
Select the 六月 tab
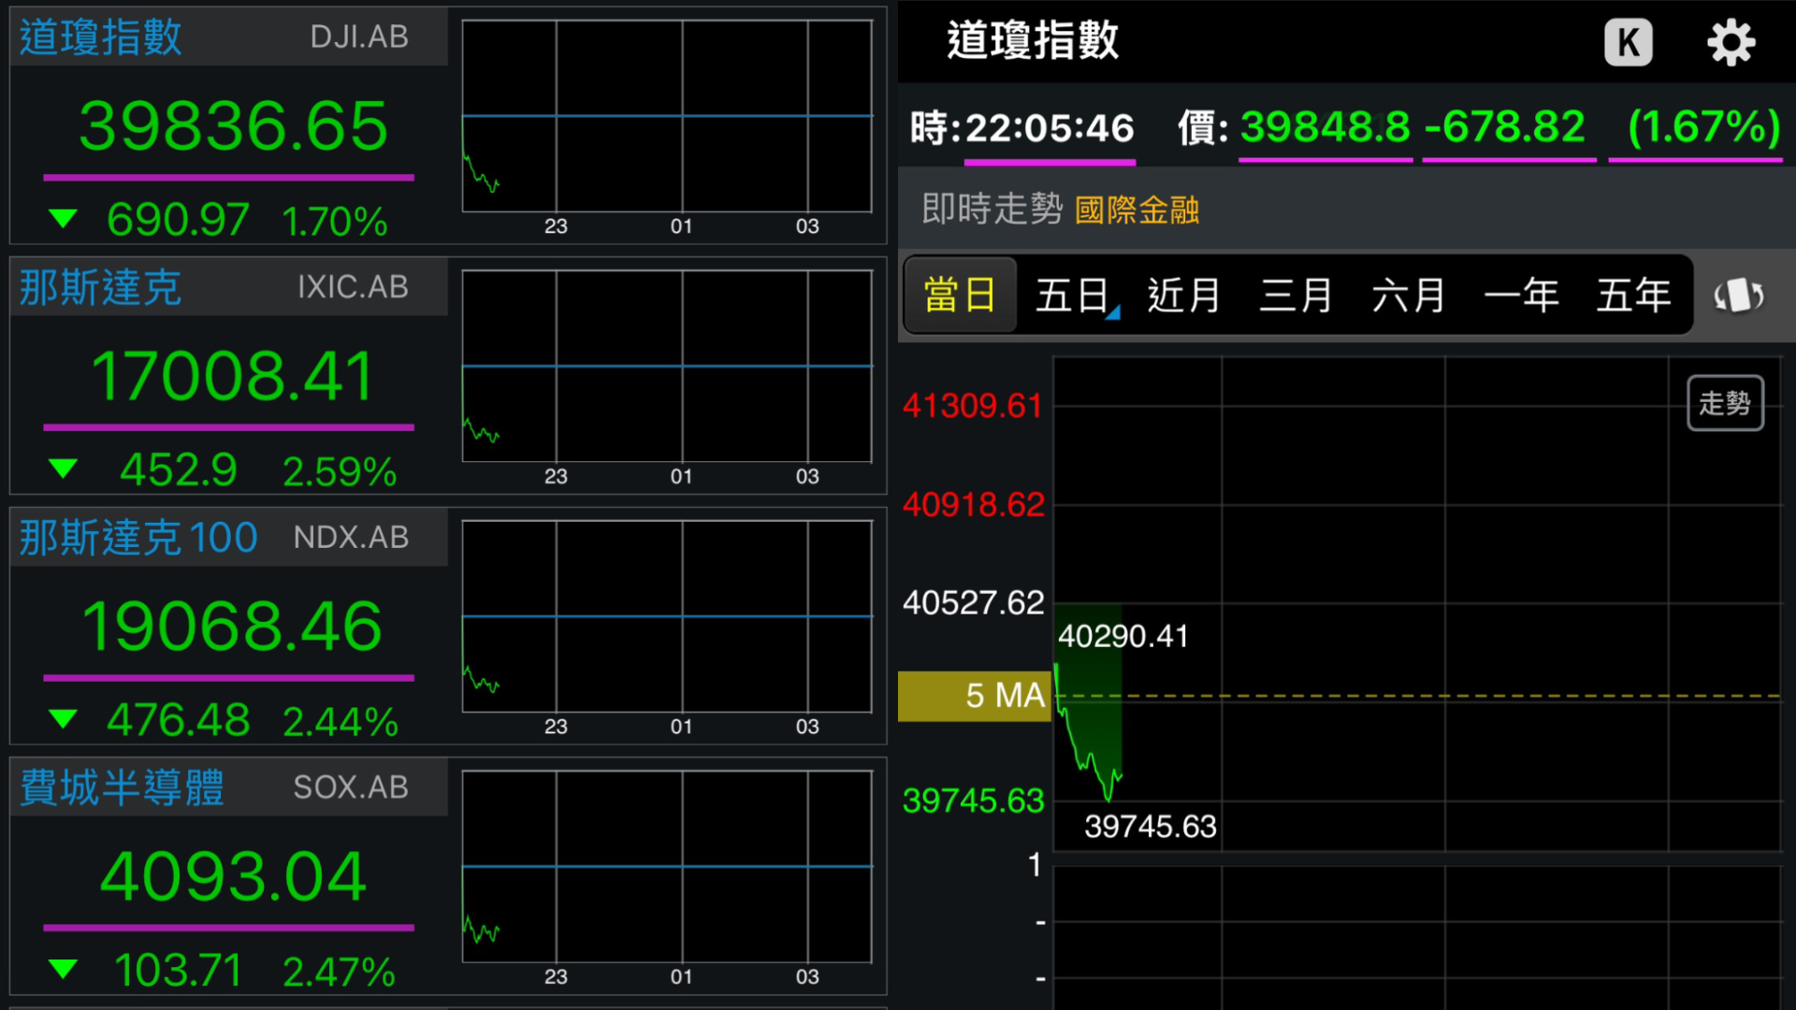1409,296
